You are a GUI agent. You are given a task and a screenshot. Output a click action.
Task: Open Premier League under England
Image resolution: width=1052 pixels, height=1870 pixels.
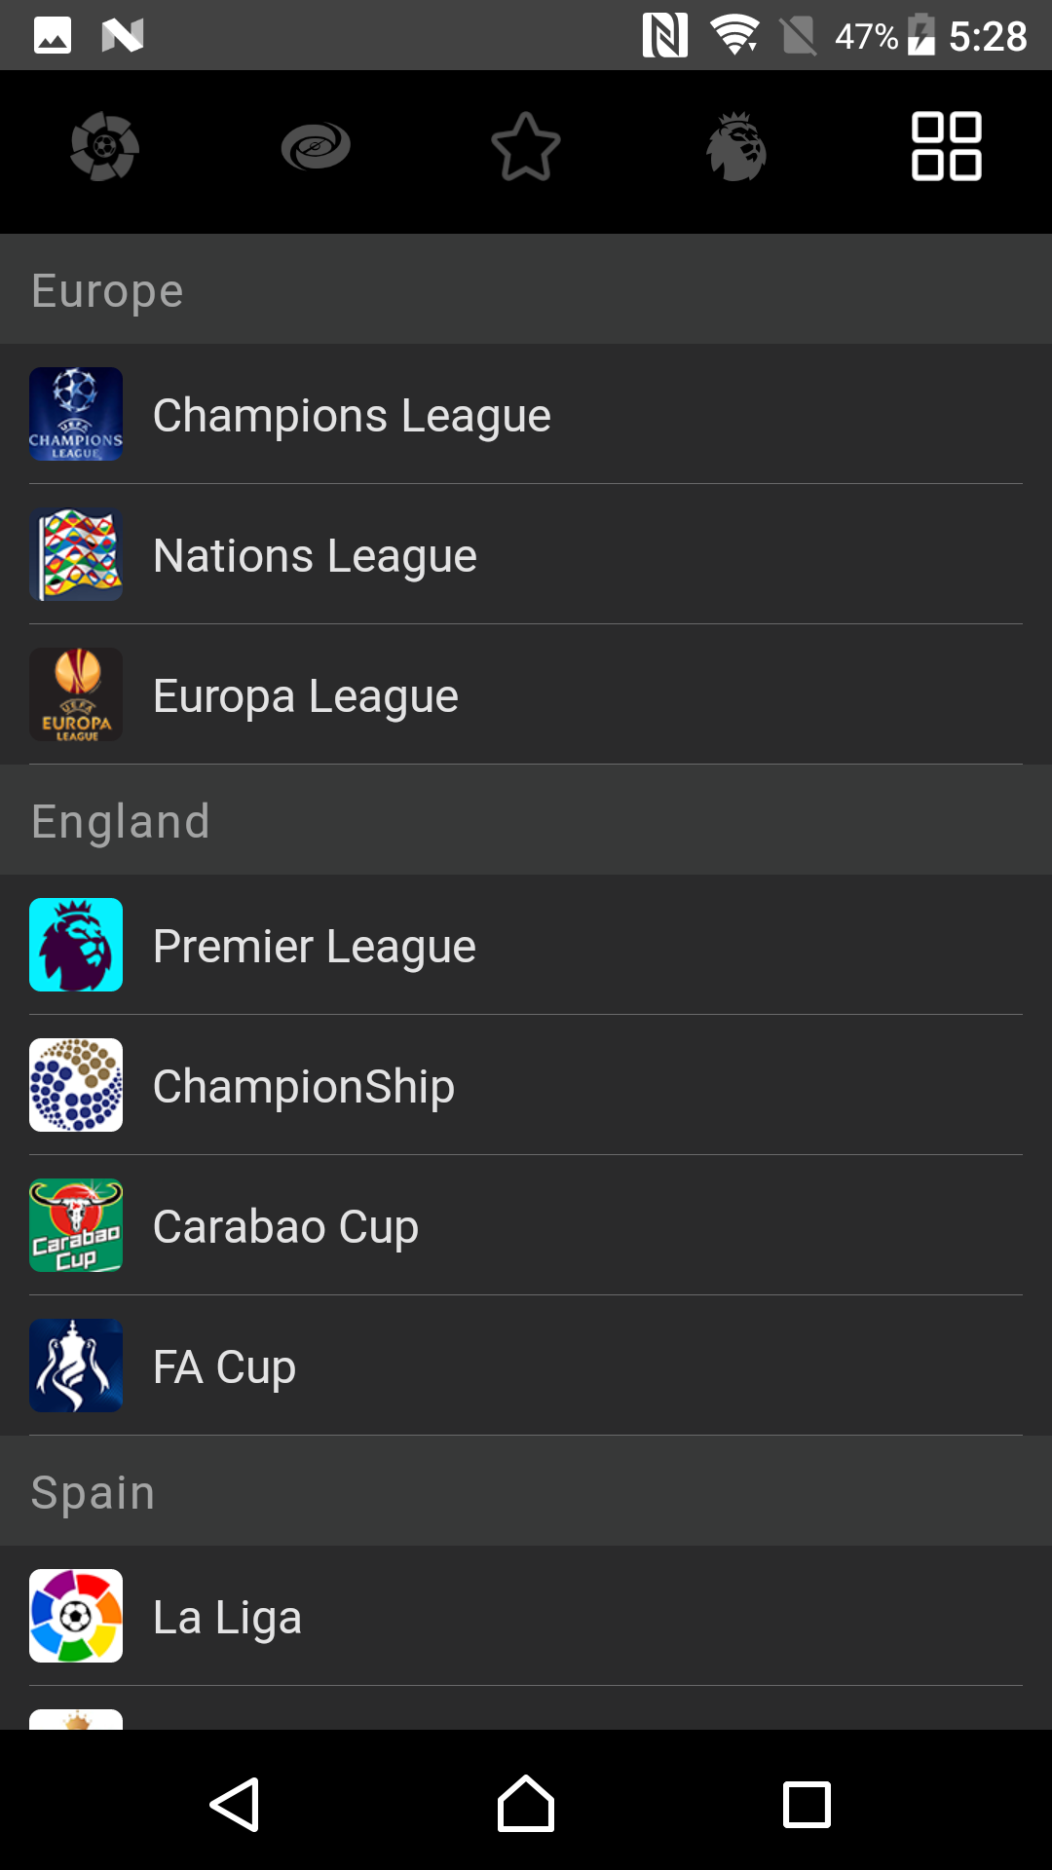526,945
